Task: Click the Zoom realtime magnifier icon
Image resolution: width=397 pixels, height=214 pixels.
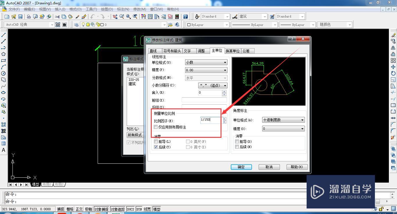Action: [x=122, y=17]
